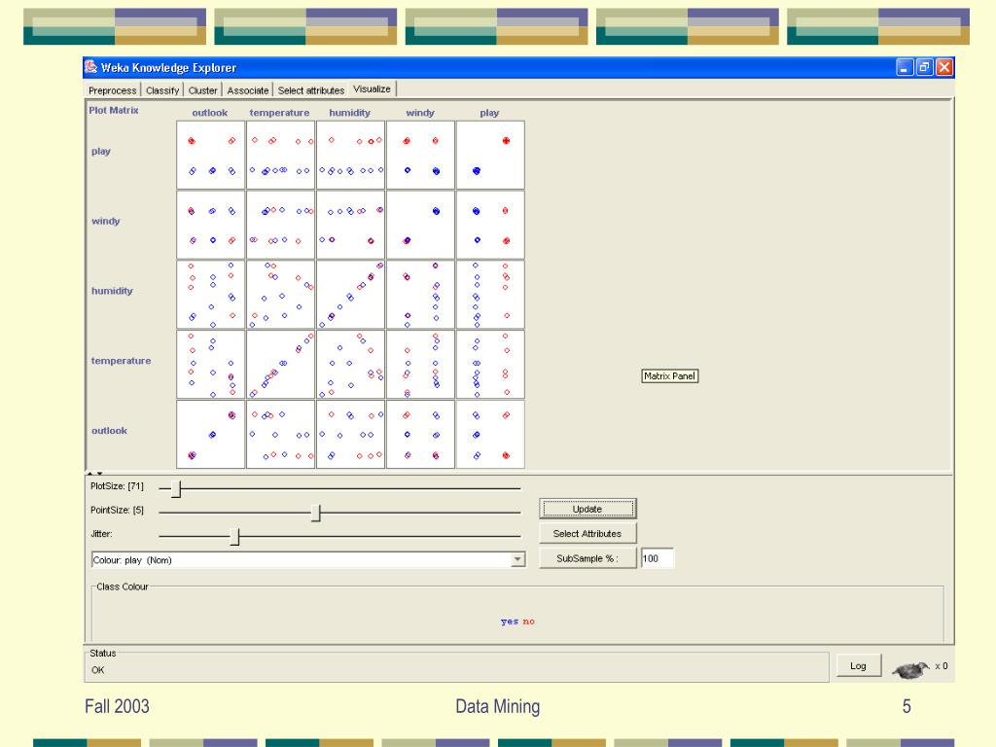Open the play vs humidity scatter plot
The image size is (996, 747).
(x=350, y=155)
